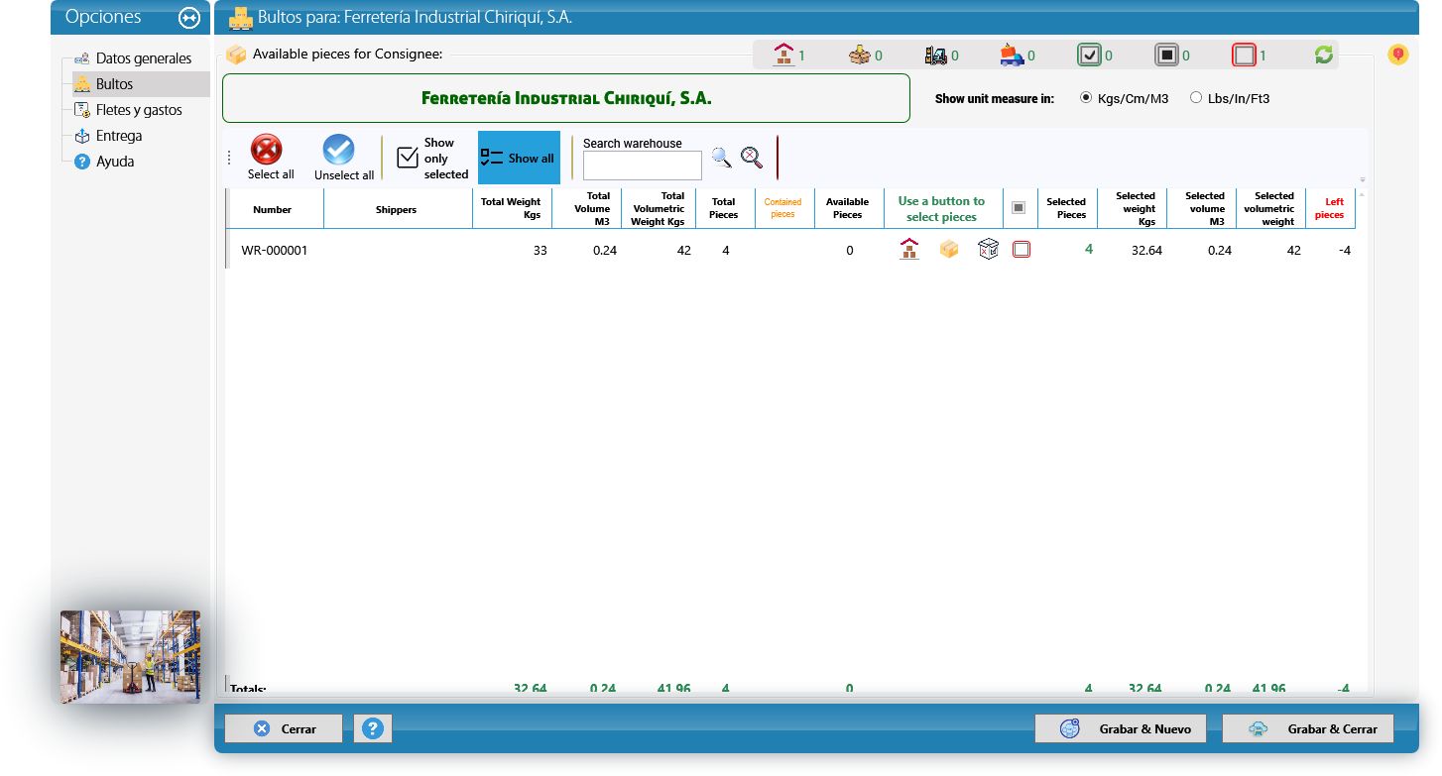The image size is (1442, 776).
Task: Open Entrega section in sidebar
Action: coord(119,136)
